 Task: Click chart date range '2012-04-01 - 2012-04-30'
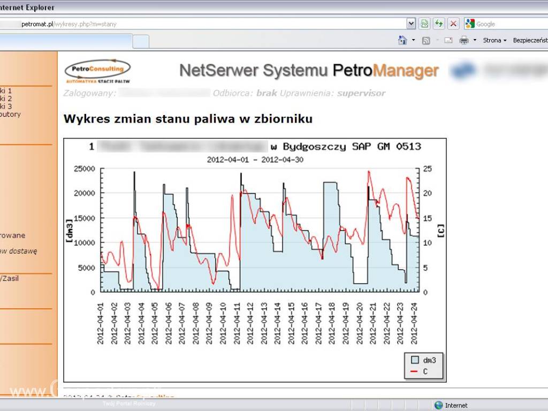pyautogui.click(x=255, y=159)
